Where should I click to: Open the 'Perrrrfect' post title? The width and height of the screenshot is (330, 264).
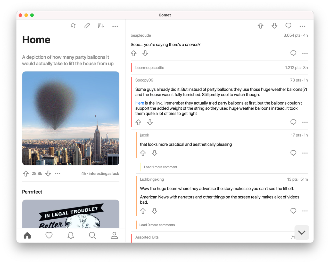pyautogui.click(x=32, y=192)
